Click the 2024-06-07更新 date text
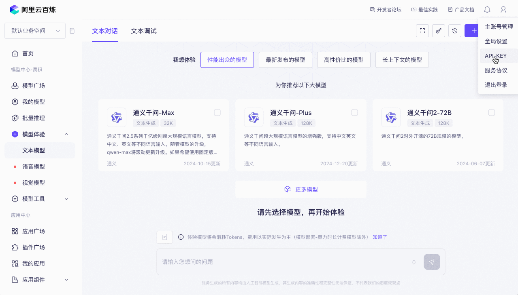The width and height of the screenshot is (518, 295). (x=476, y=164)
